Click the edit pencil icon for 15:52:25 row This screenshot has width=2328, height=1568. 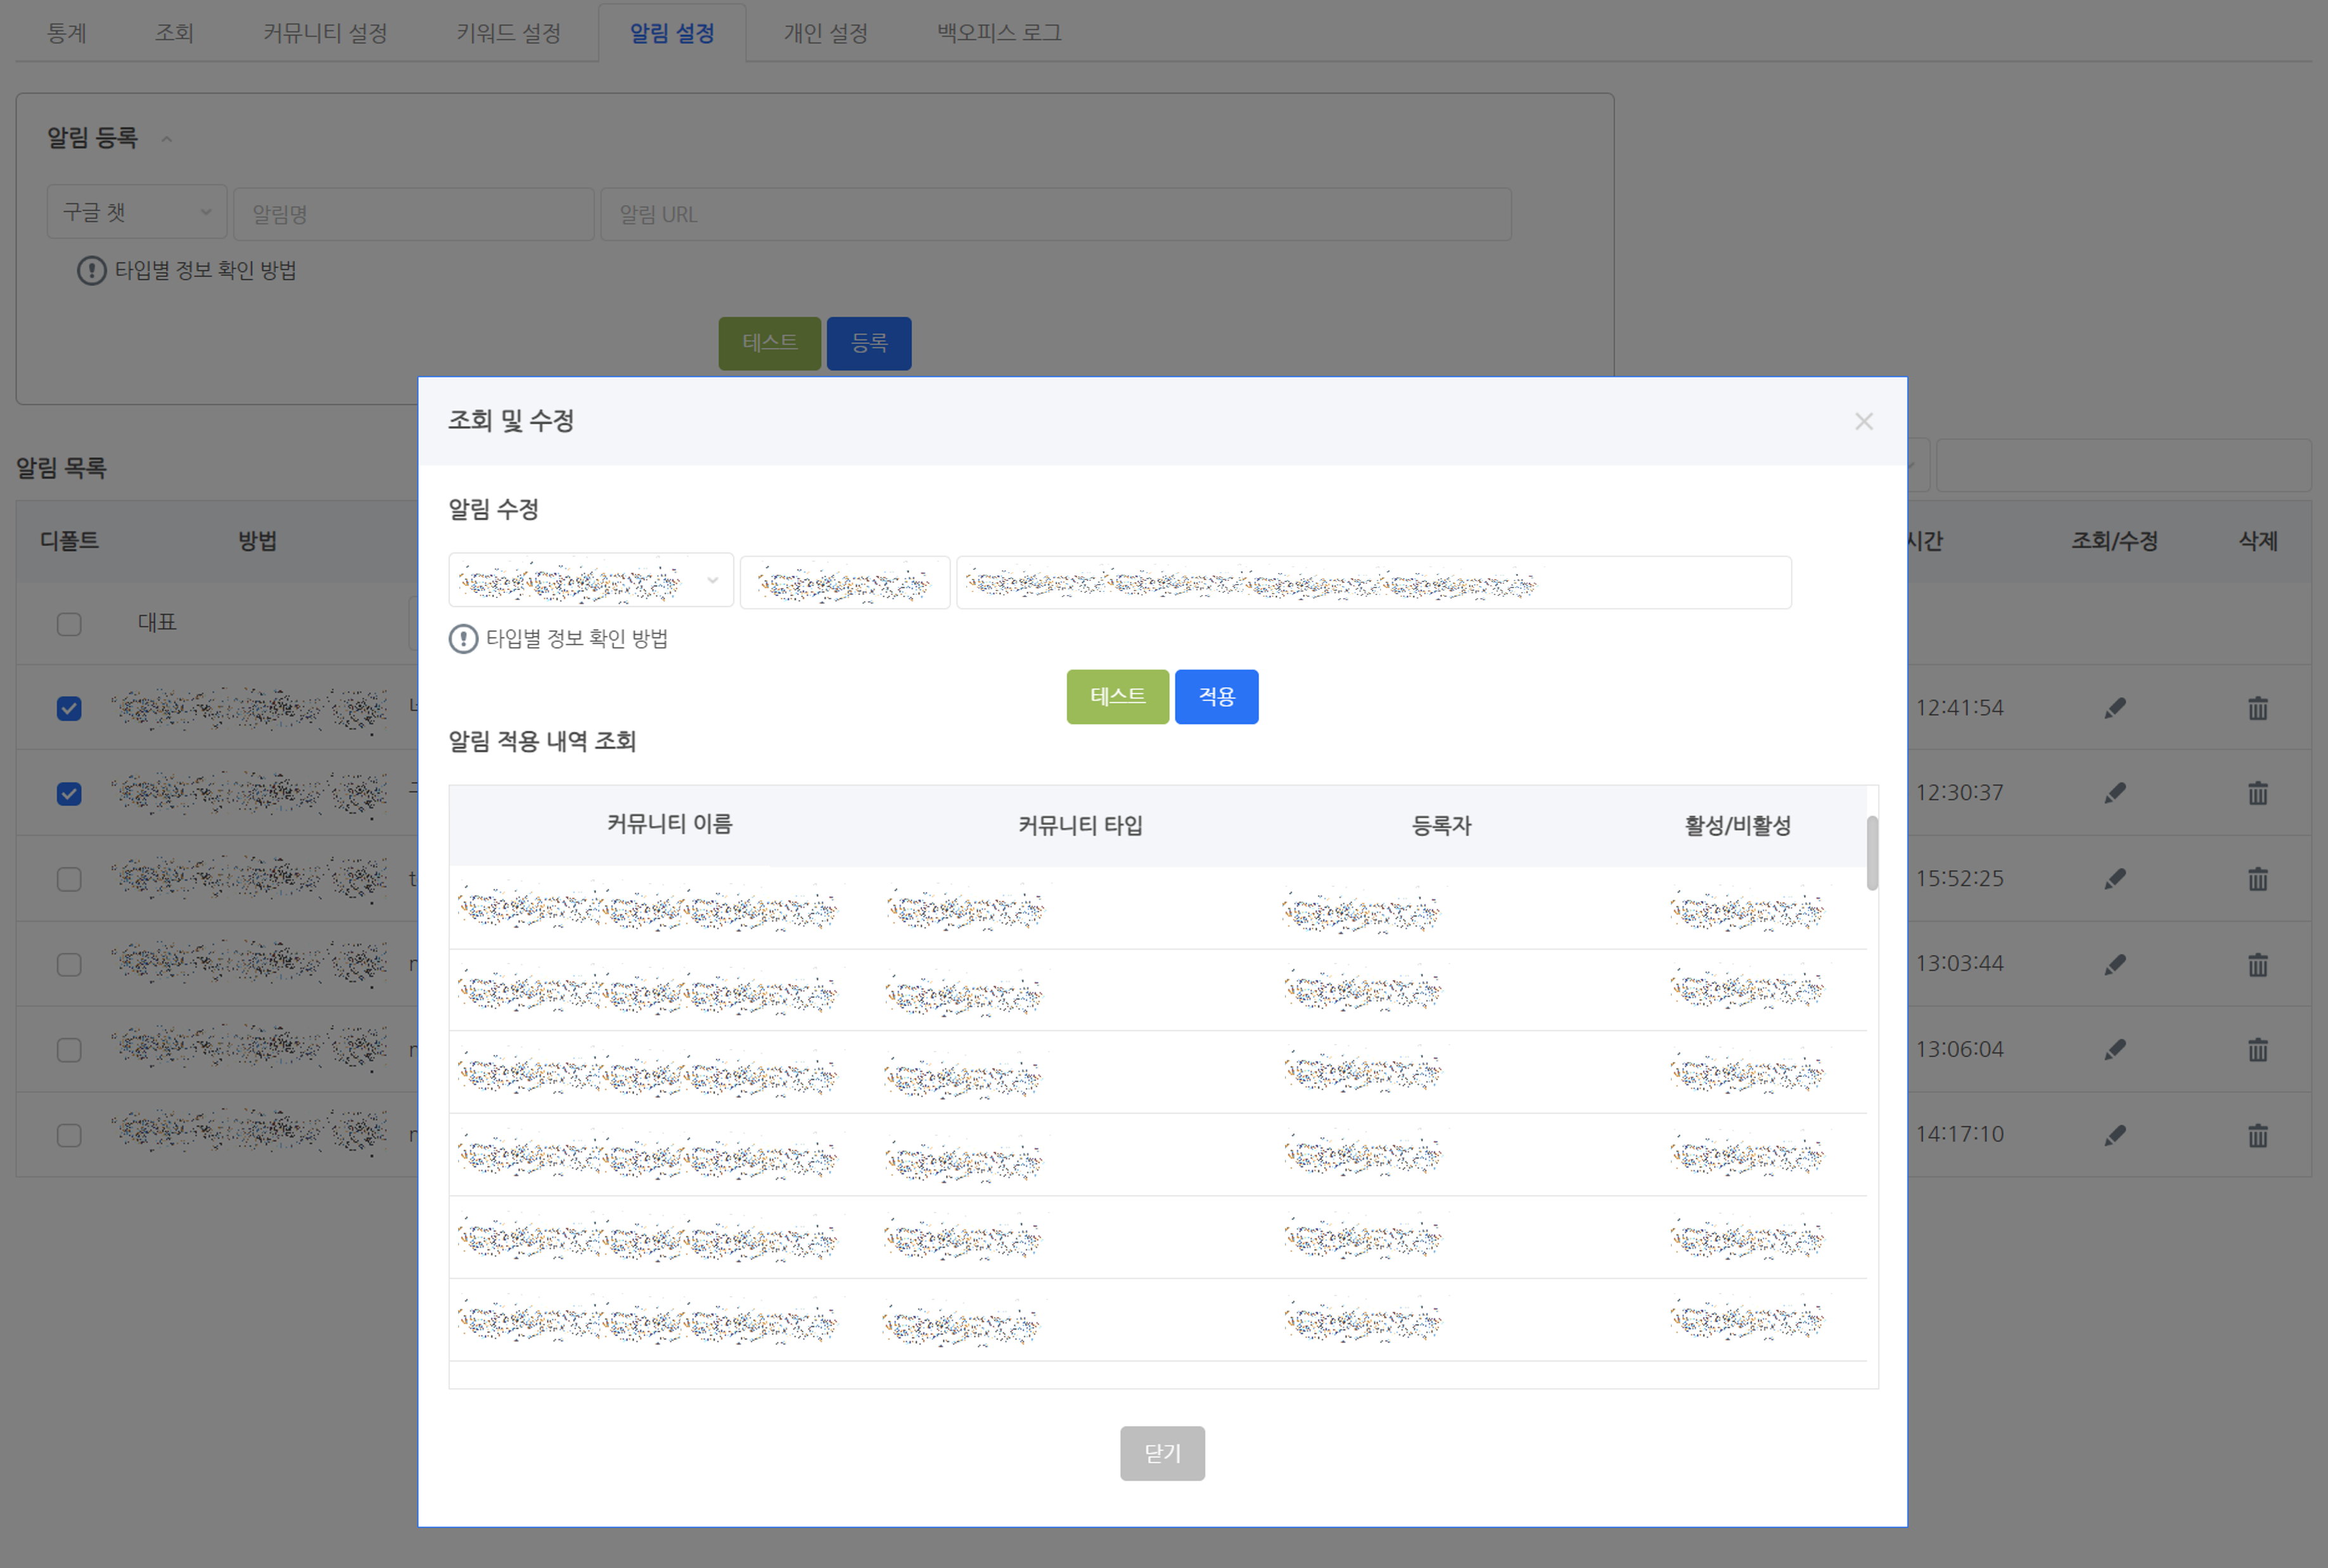2114,879
